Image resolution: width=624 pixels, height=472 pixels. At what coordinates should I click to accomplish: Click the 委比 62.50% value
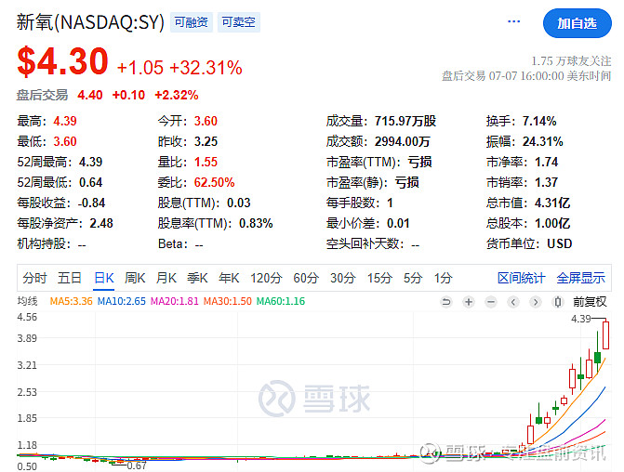click(214, 182)
